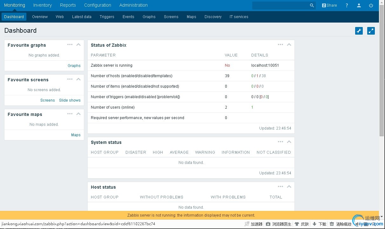The width and height of the screenshot is (385, 229).
Task: Collapse the Favourite graphs widget
Action: (78, 45)
